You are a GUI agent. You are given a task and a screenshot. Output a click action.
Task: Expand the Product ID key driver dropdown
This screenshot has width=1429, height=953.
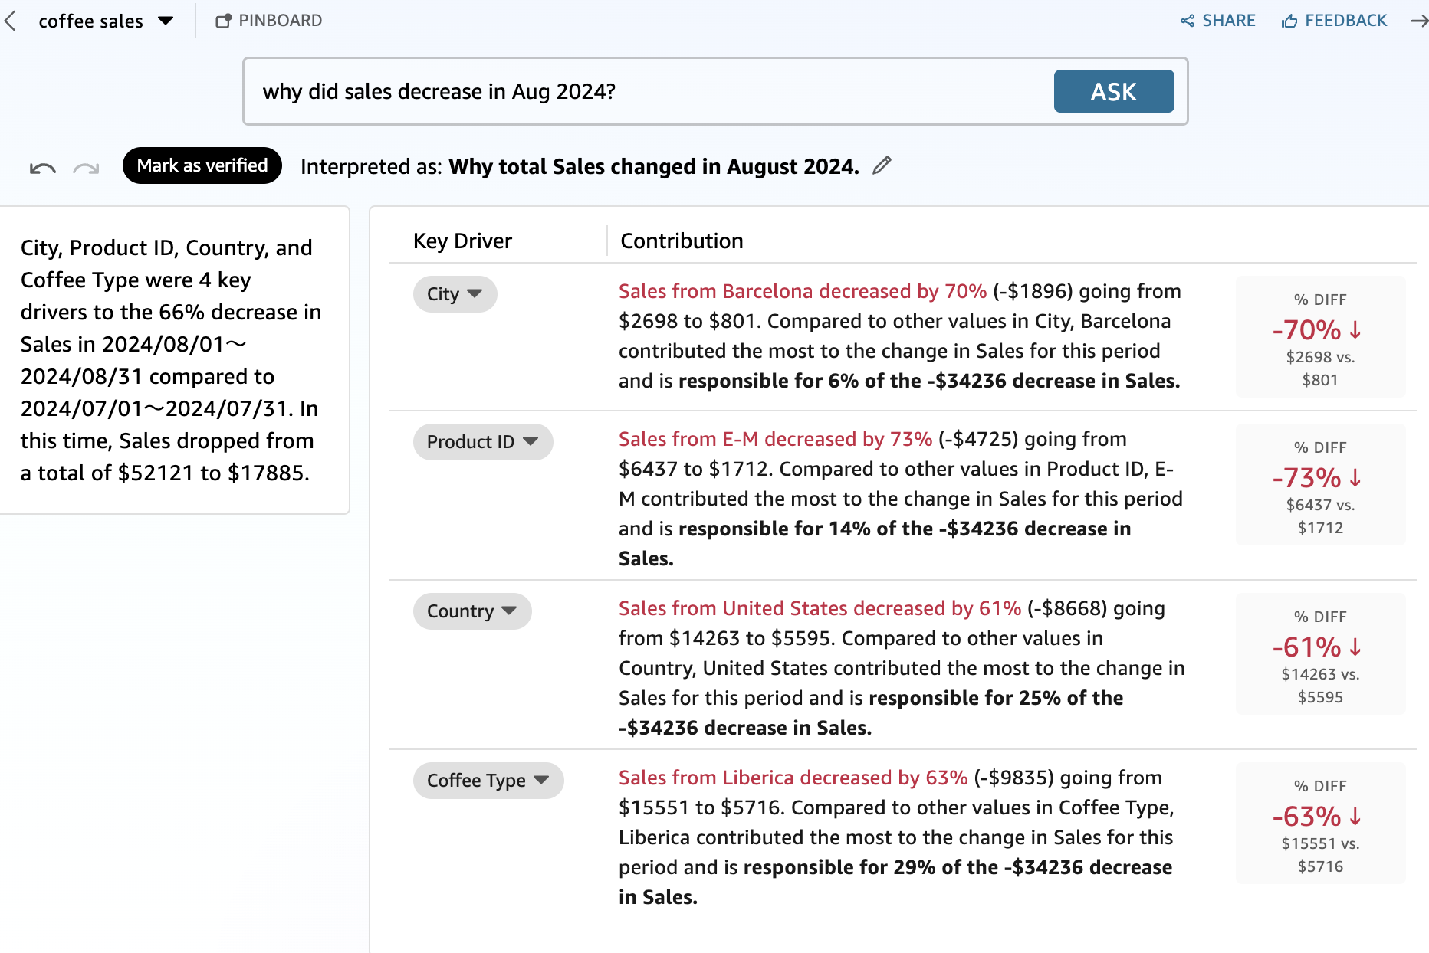tap(483, 442)
